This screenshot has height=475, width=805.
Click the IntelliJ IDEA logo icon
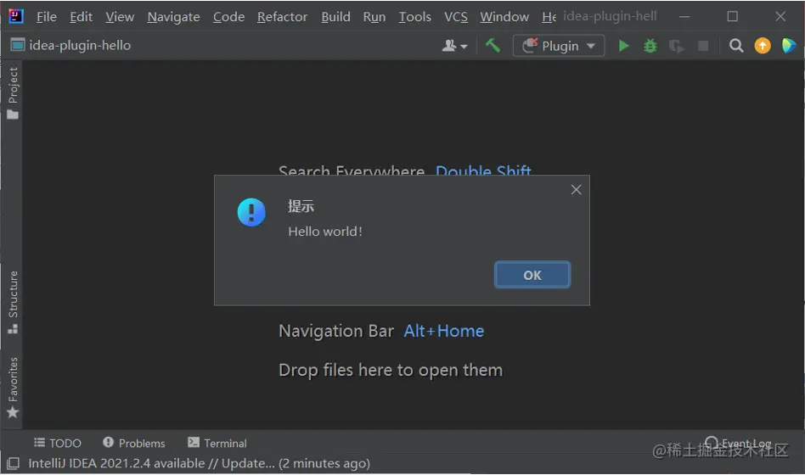coord(16,16)
